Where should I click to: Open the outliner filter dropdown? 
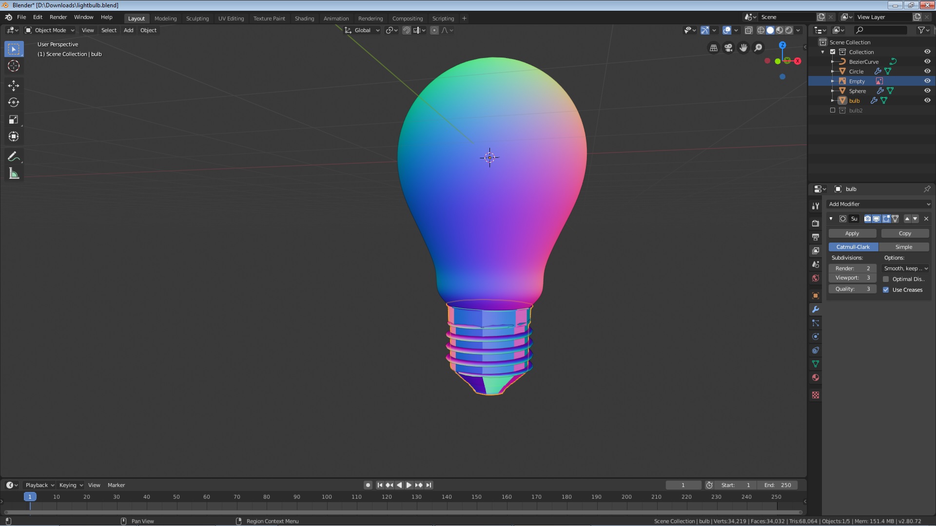coord(923,30)
